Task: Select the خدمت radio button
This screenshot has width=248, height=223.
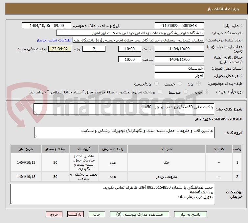Action: click(180, 84)
